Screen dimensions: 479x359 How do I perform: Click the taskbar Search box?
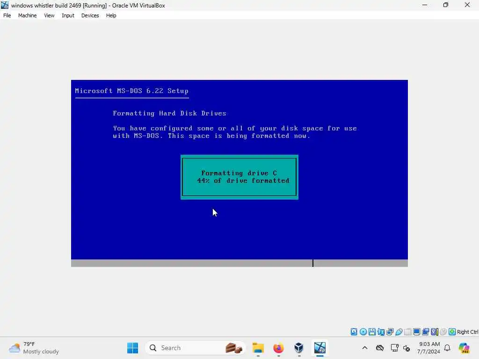pos(196,348)
